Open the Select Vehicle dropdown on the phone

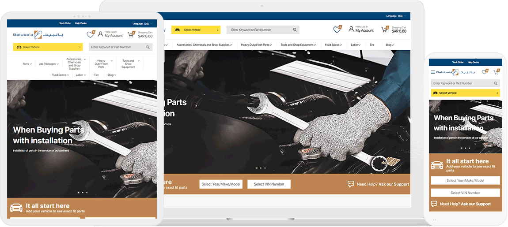[465, 93]
